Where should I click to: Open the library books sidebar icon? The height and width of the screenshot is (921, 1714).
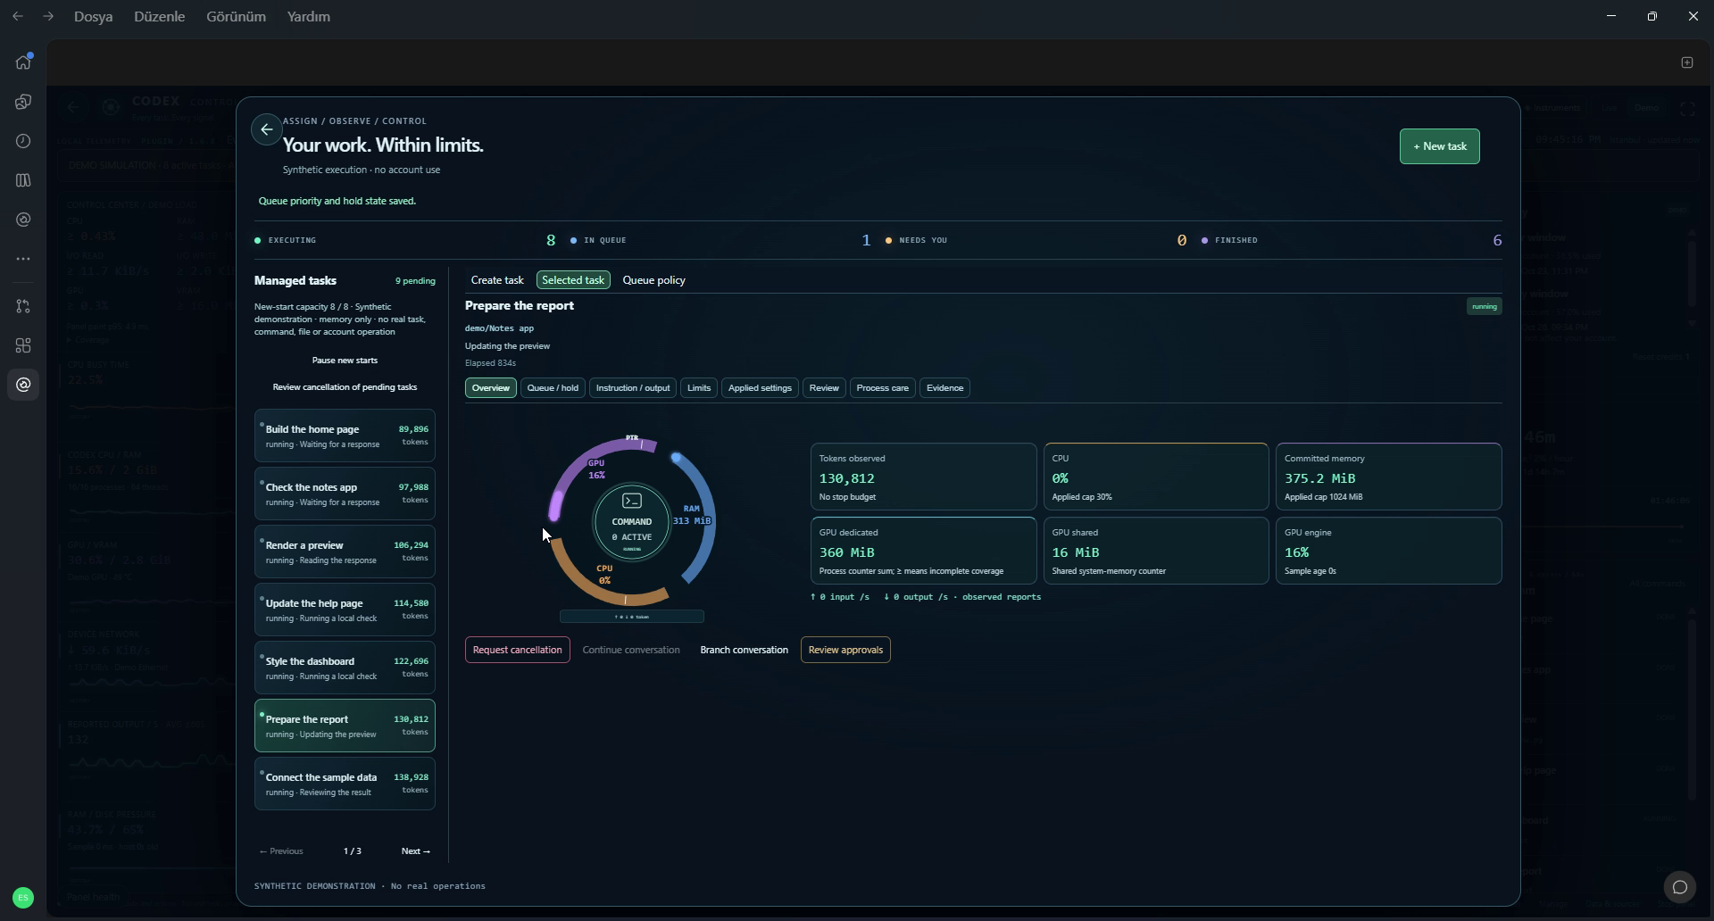point(23,180)
